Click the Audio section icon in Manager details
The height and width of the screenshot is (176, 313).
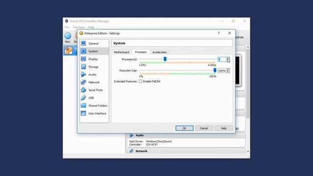pyautogui.click(x=132, y=135)
